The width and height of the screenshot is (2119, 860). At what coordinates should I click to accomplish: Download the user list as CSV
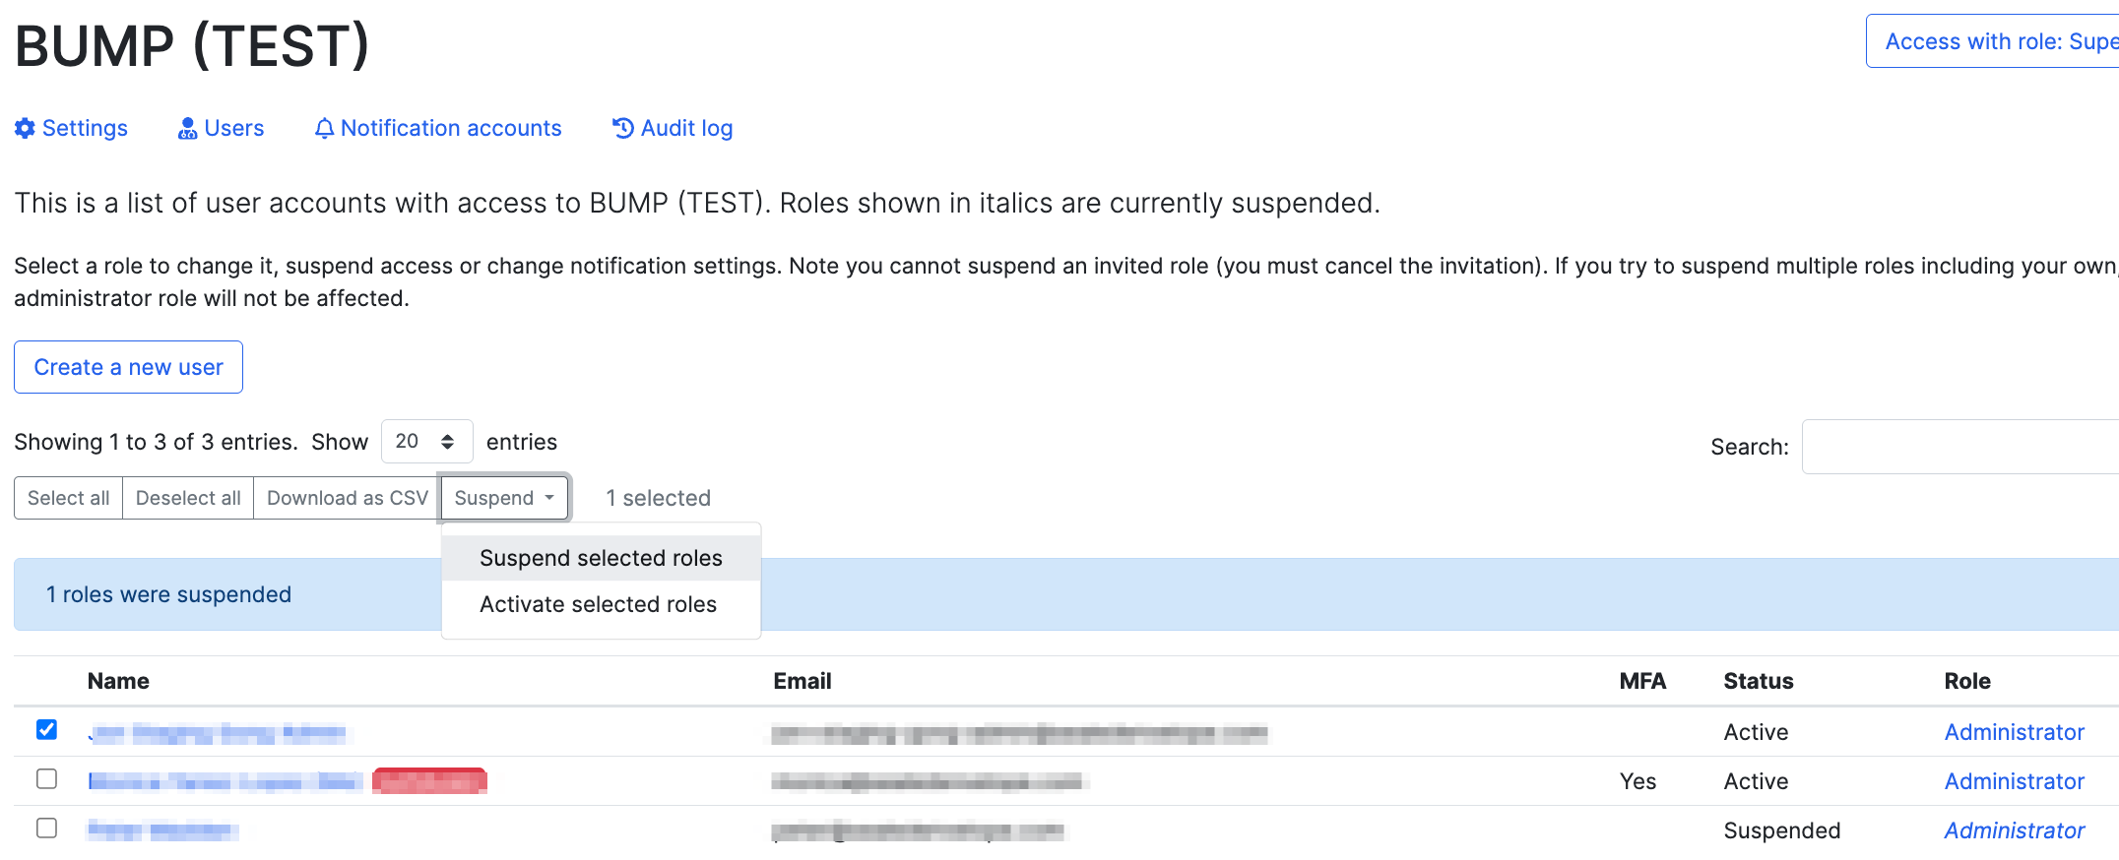[x=348, y=498]
